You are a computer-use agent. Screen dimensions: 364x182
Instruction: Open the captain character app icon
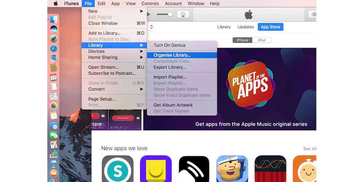point(232,169)
